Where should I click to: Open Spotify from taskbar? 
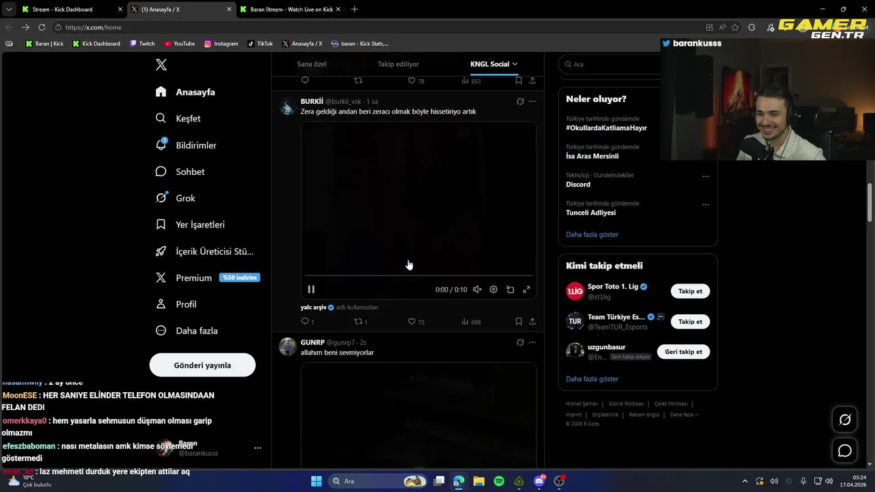499,481
